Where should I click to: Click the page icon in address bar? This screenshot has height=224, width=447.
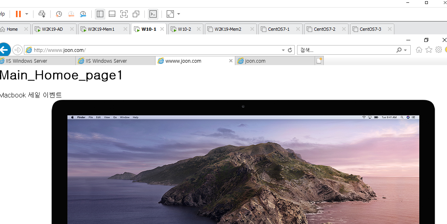click(29, 50)
